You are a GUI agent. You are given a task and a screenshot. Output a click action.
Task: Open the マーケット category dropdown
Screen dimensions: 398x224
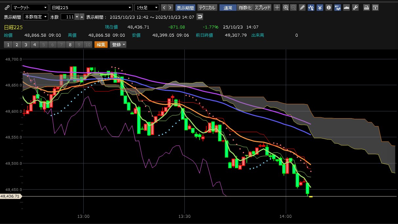30,8
